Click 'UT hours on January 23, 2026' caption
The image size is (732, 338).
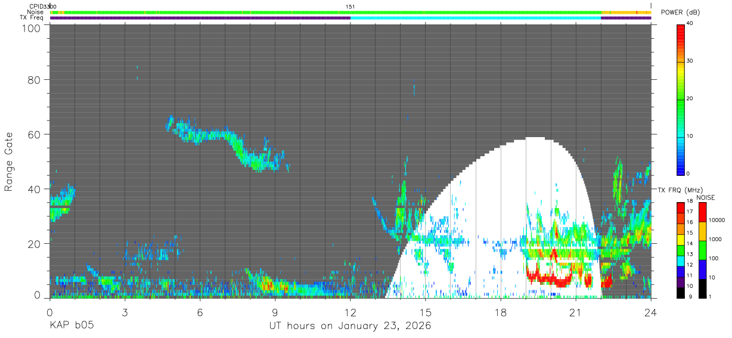click(x=350, y=326)
